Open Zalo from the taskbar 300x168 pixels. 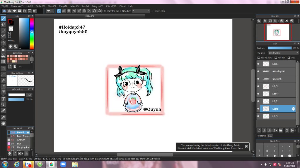[28, 164]
